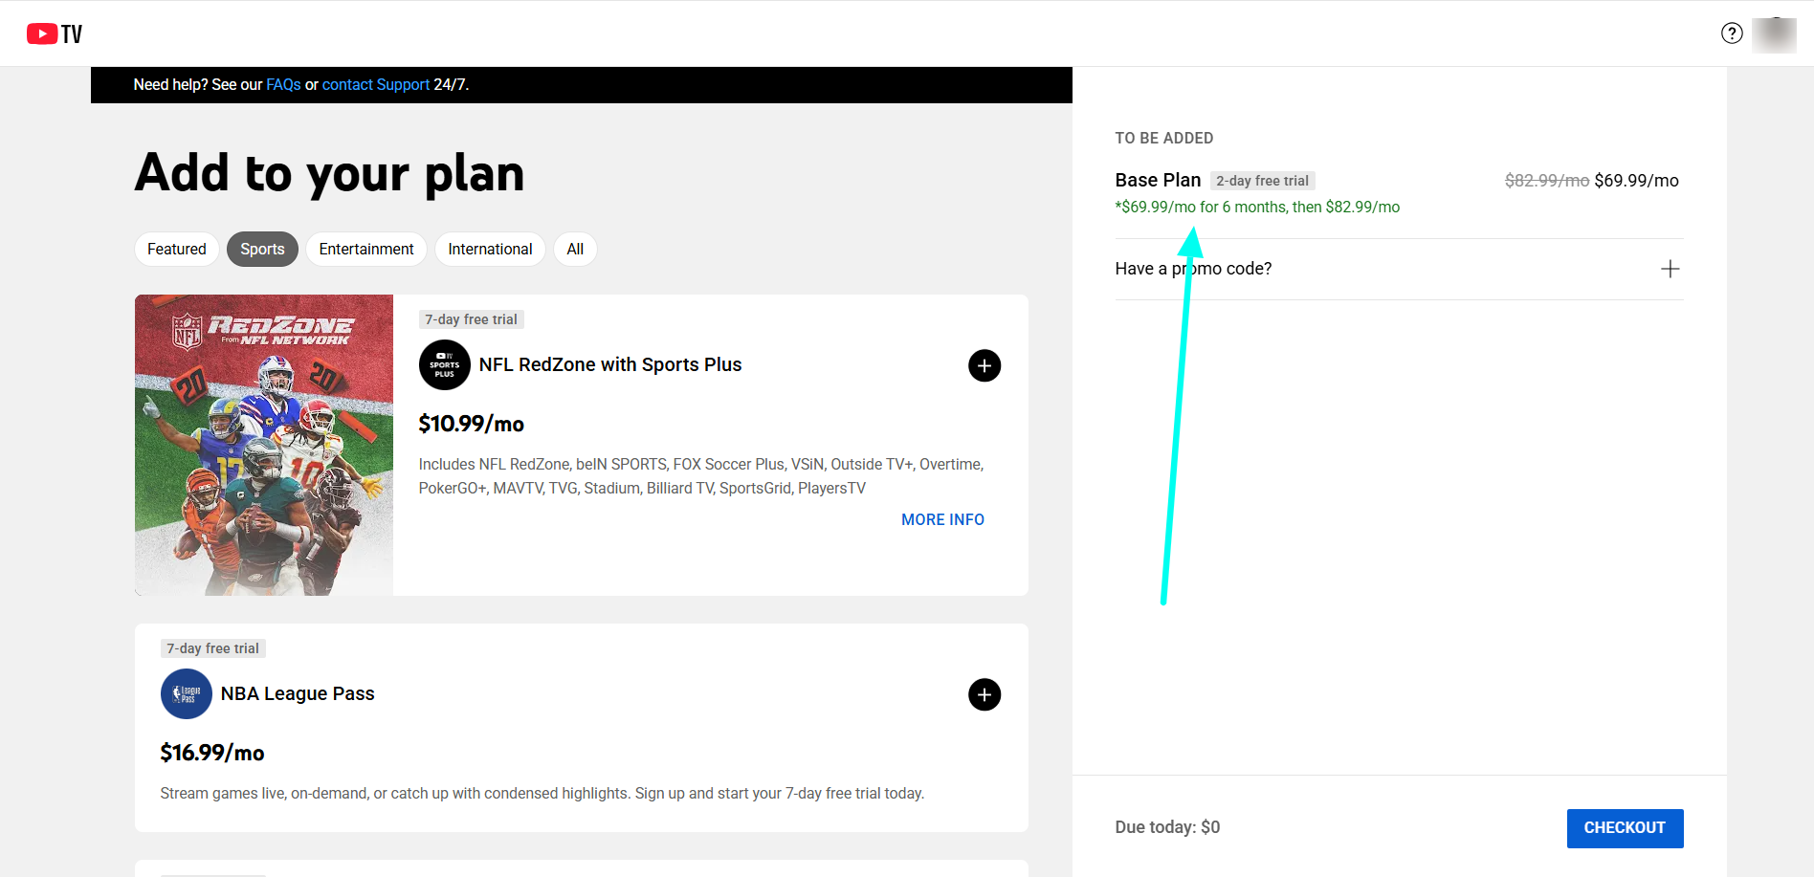Click the Due today: $0 text

pyautogui.click(x=1167, y=827)
